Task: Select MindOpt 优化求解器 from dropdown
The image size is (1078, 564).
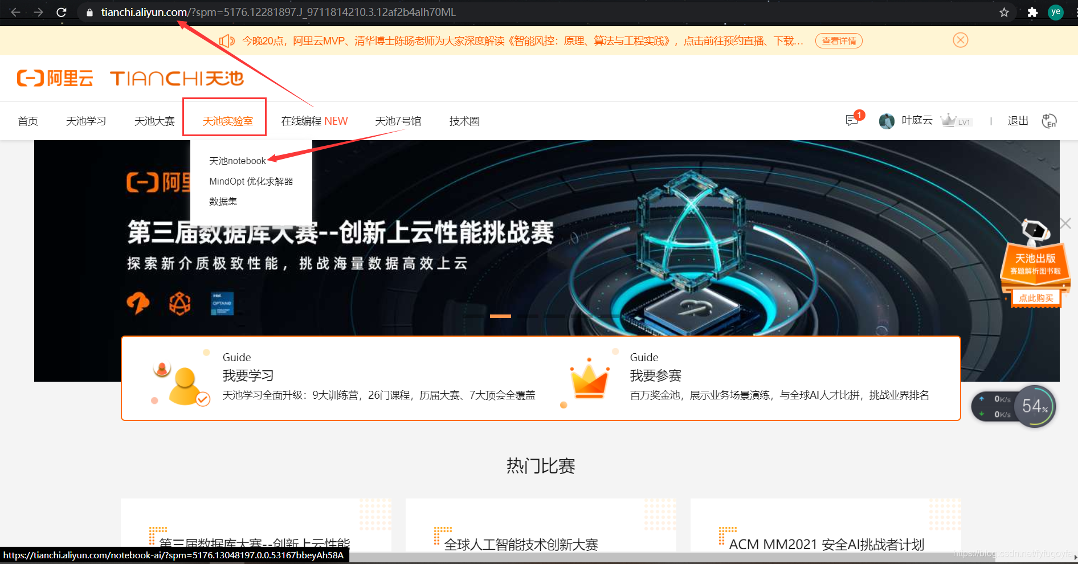Action: point(251,181)
